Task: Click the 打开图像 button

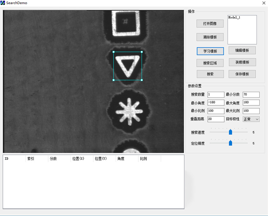Action: pyautogui.click(x=210, y=24)
